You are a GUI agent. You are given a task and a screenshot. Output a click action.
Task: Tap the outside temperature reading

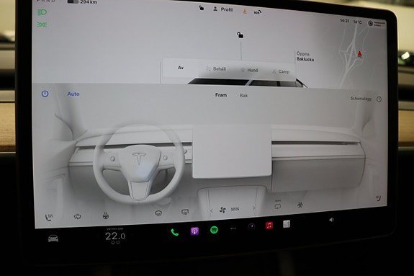point(358,22)
